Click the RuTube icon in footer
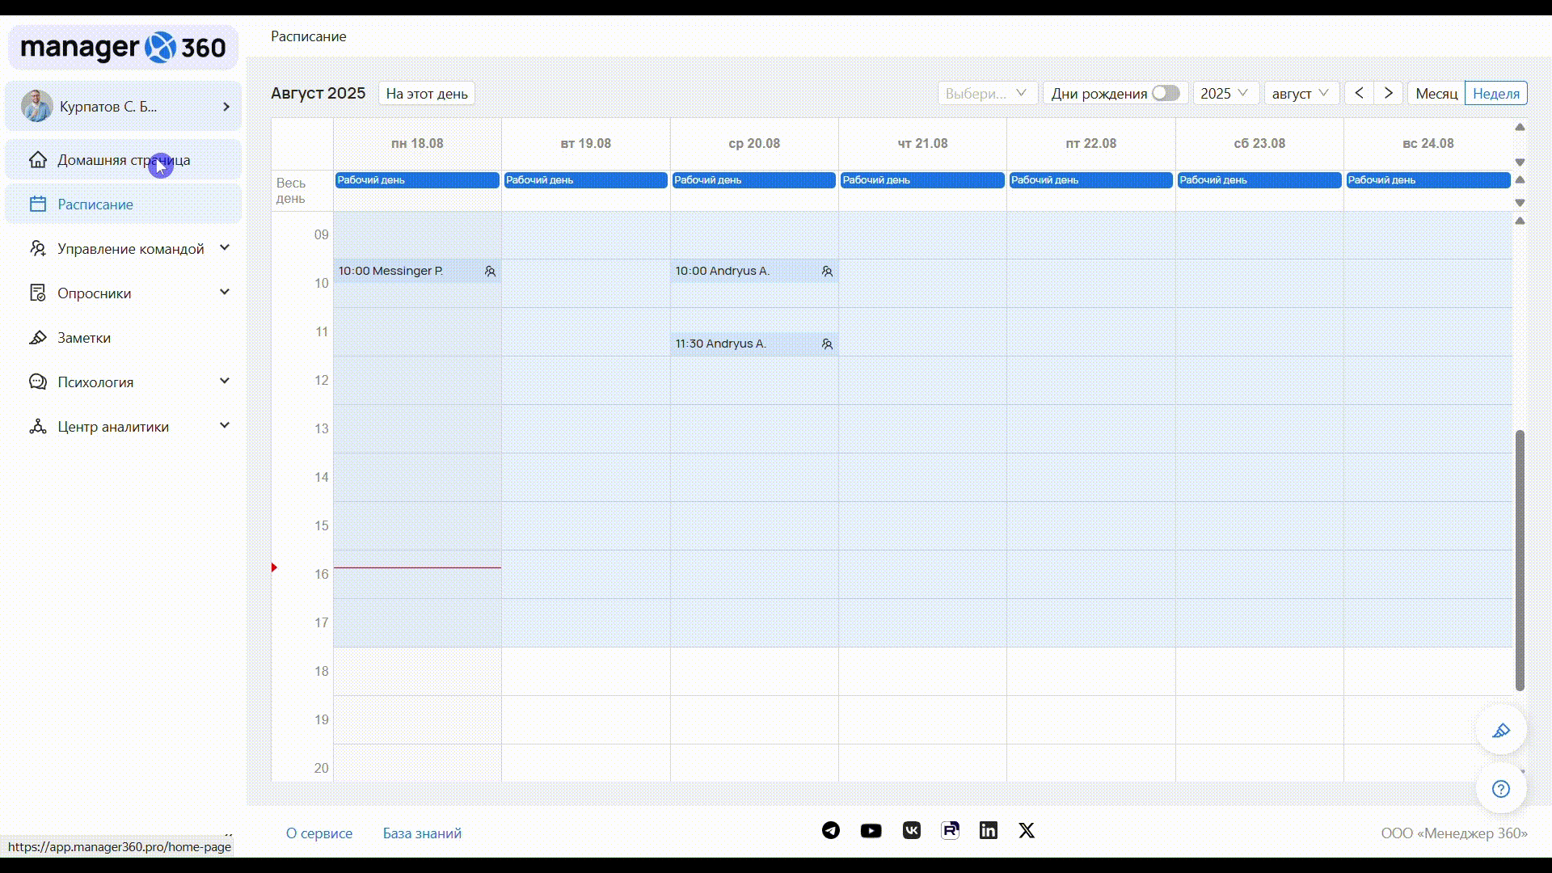The width and height of the screenshot is (1552, 873). 950,831
